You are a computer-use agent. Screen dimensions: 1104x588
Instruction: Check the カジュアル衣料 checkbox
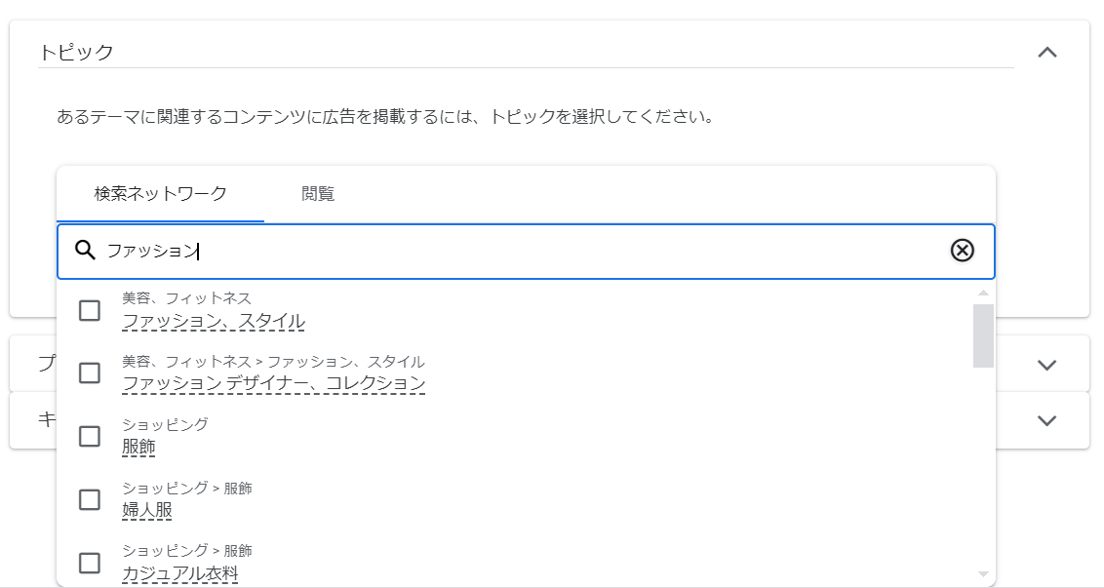tap(90, 564)
